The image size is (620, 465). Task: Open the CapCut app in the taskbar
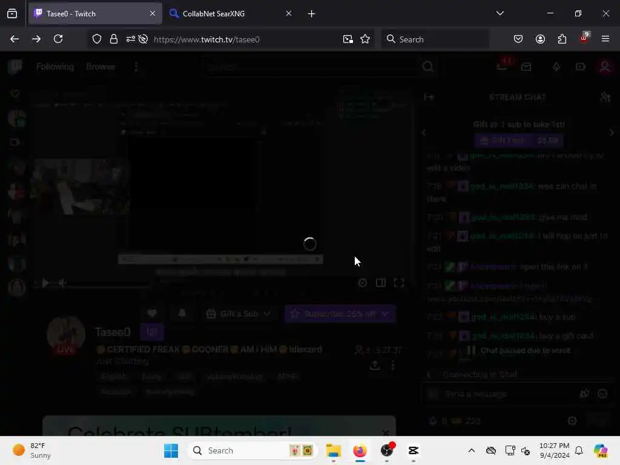tap(413, 450)
